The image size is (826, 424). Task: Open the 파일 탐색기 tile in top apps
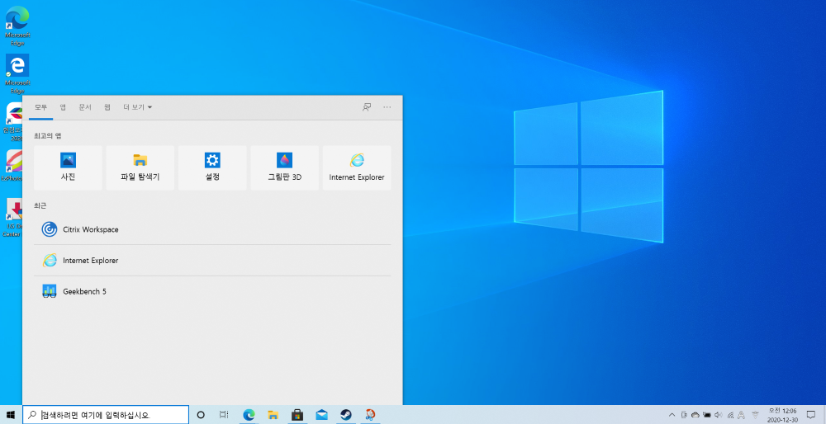pos(140,167)
